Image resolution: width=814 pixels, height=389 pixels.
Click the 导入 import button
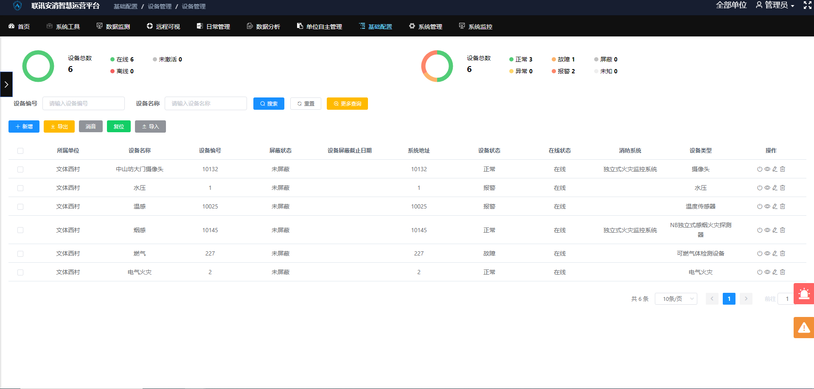(150, 126)
